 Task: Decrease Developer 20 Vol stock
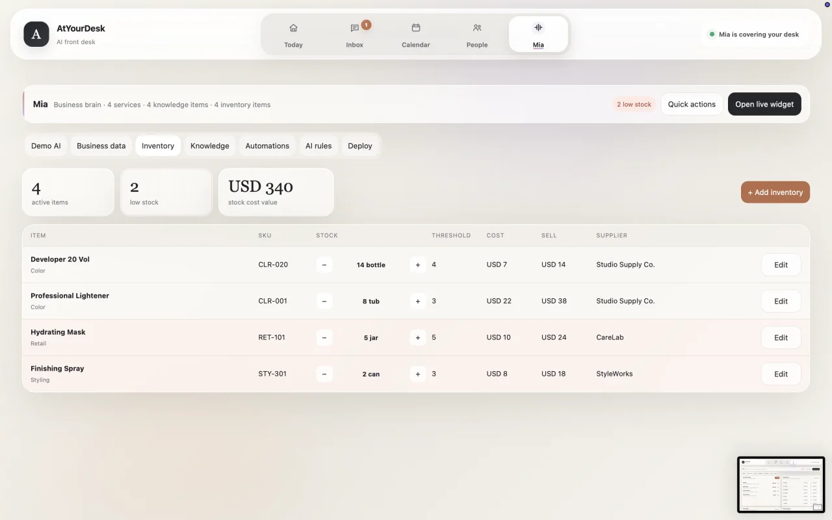pyautogui.click(x=324, y=265)
